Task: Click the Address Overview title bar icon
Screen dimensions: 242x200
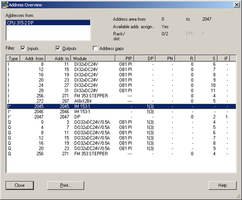Action: tap(5, 5)
